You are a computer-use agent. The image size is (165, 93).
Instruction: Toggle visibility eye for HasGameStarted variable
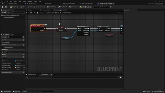coord(24,63)
